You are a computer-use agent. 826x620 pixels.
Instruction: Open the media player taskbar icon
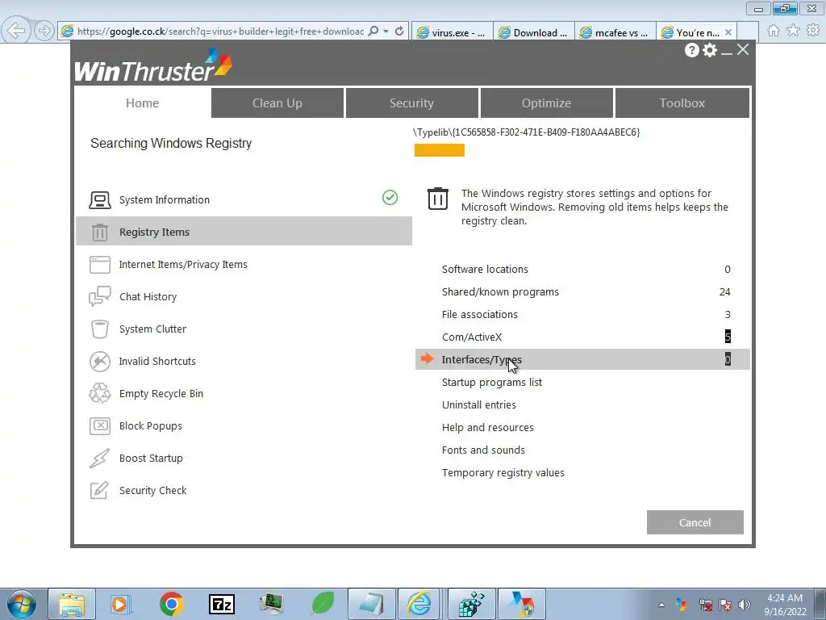click(121, 604)
